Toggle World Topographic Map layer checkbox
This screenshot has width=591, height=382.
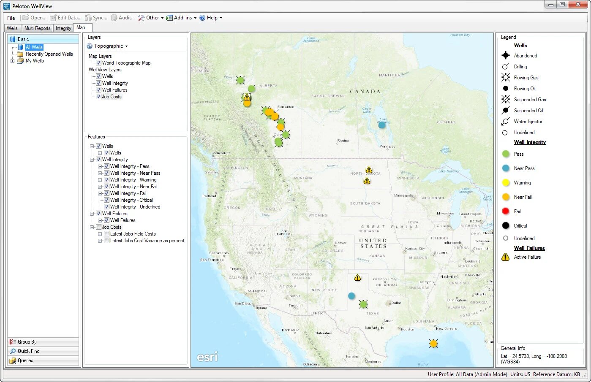coord(98,63)
